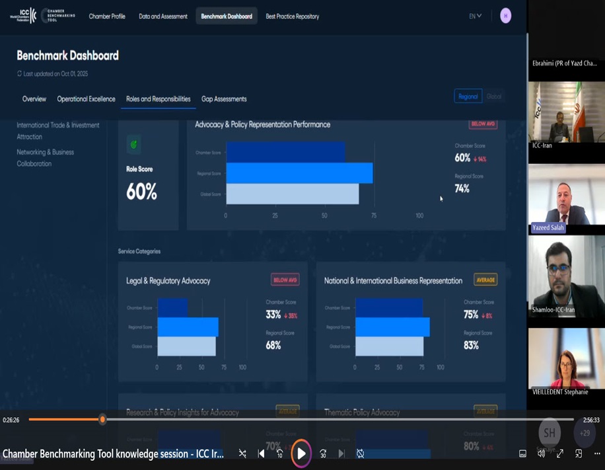Play the paused video
605x470 pixels.
[x=301, y=453]
